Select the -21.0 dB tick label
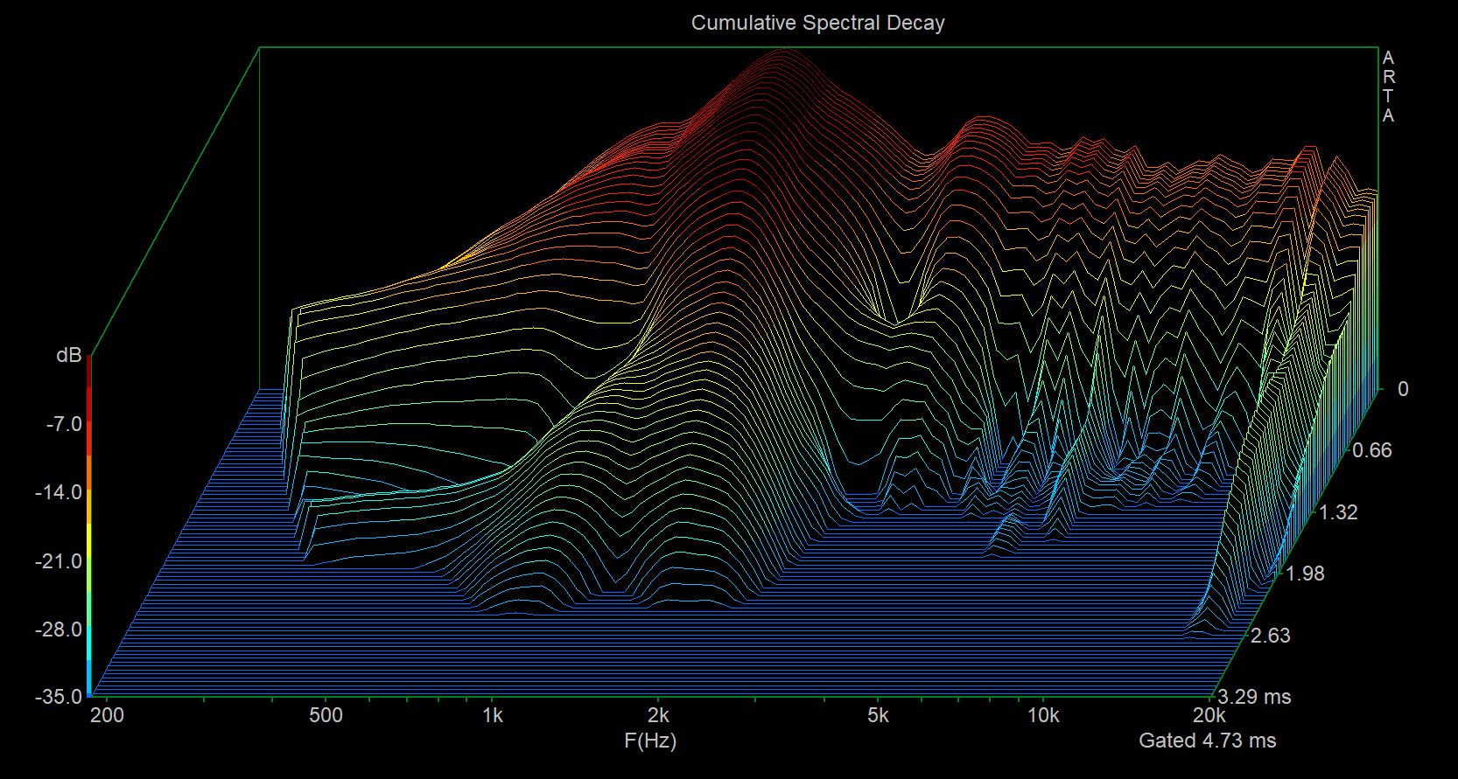 click(x=58, y=560)
